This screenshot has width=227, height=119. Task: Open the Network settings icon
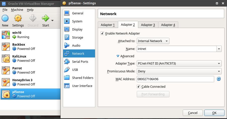(67, 53)
